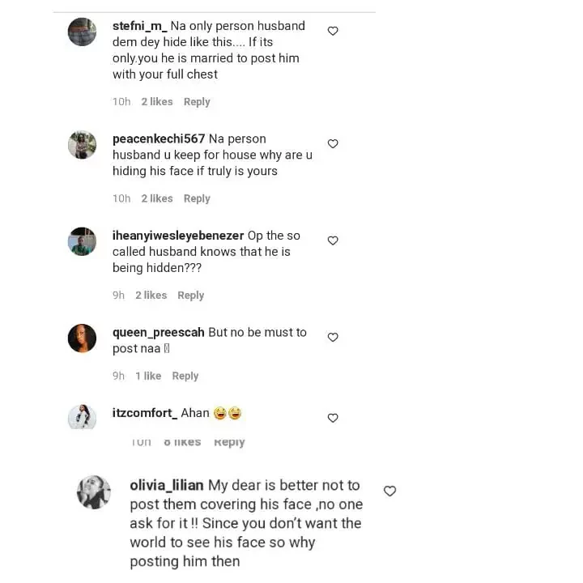Open the olivia_lilian username link
The width and height of the screenshot is (583, 583).
[167, 486]
